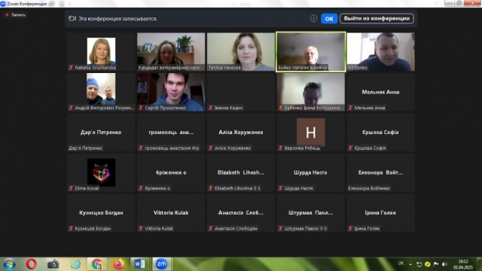
Task: Click muted mic icon for Natalia Grushanska
Action: click(71, 68)
